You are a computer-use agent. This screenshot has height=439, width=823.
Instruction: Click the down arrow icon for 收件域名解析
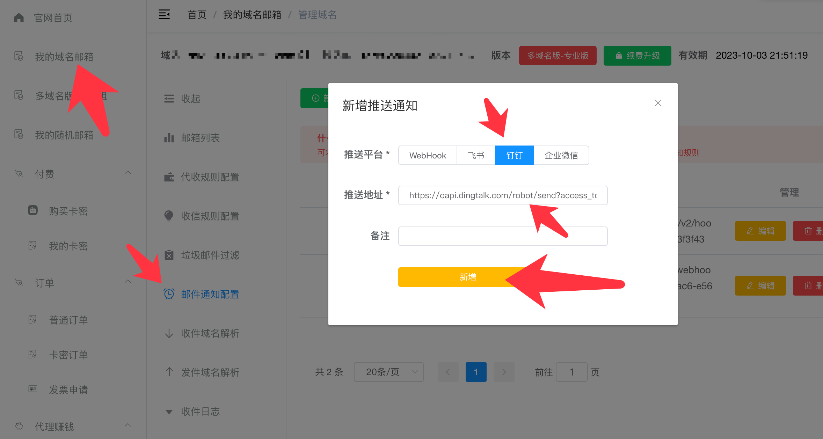click(169, 333)
